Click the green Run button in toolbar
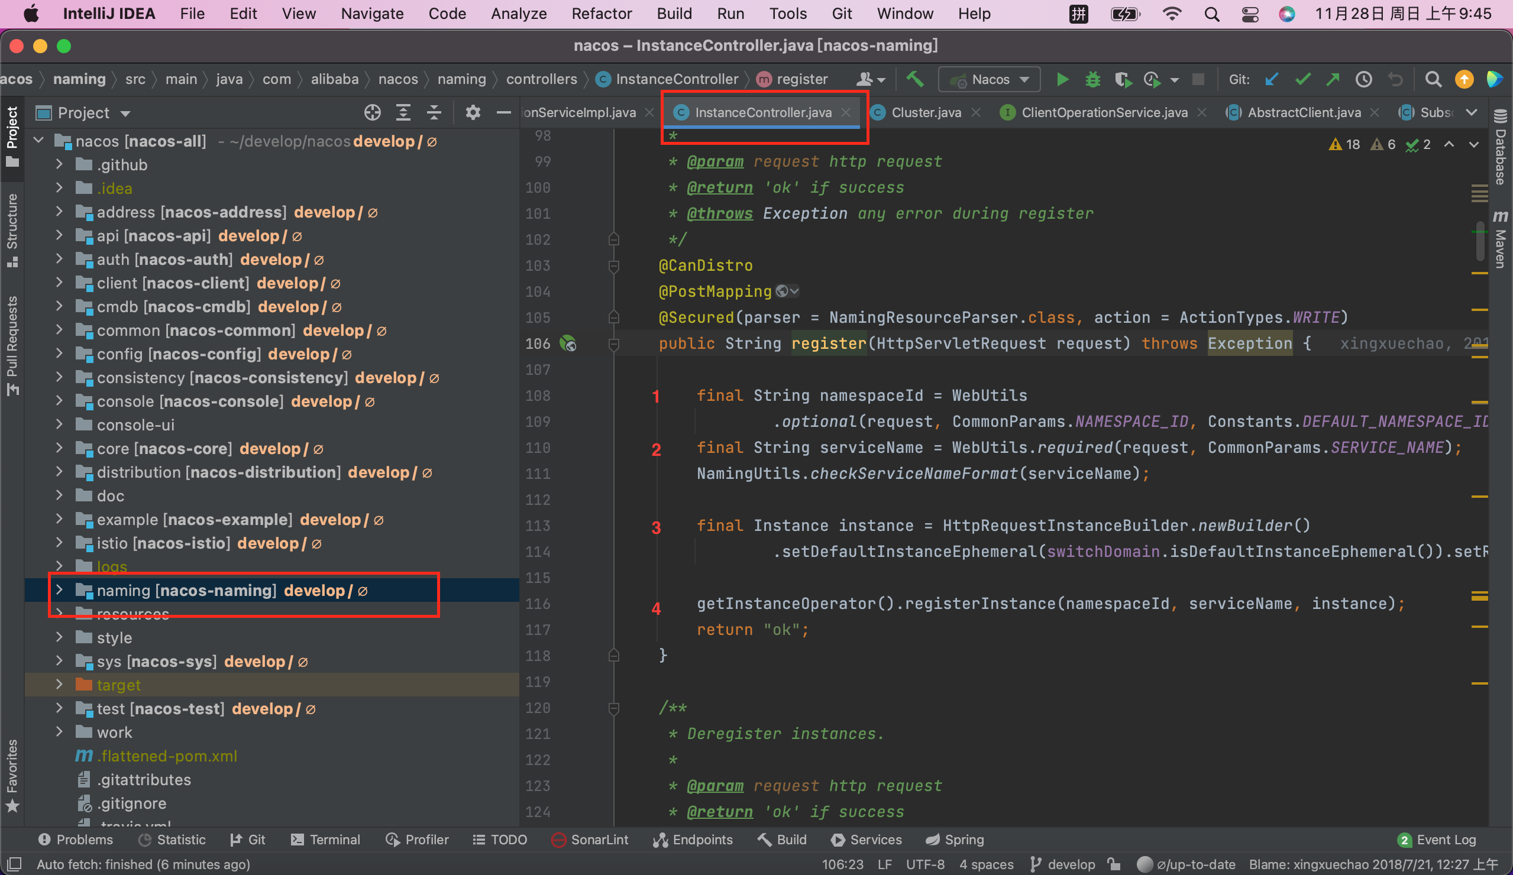This screenshot has height=875, width=1513. click(x=1062, y=79)
